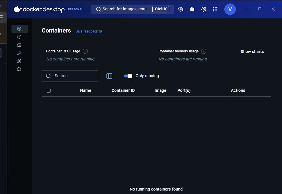Open the Containers view in the sidebar

pyautogui.click(x=20, y=29)
